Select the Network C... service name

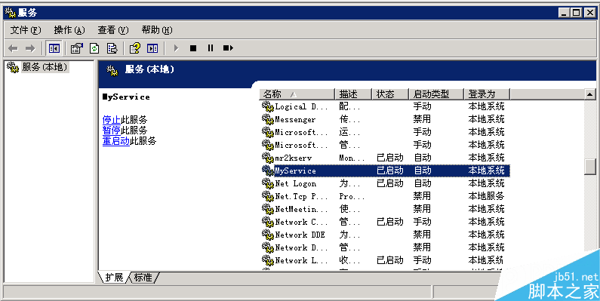coord(302,223)
